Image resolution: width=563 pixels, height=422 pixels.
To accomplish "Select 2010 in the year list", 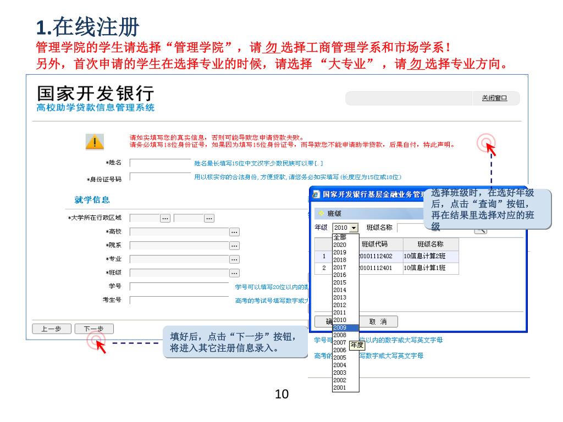I will click(x=345, y=320).
